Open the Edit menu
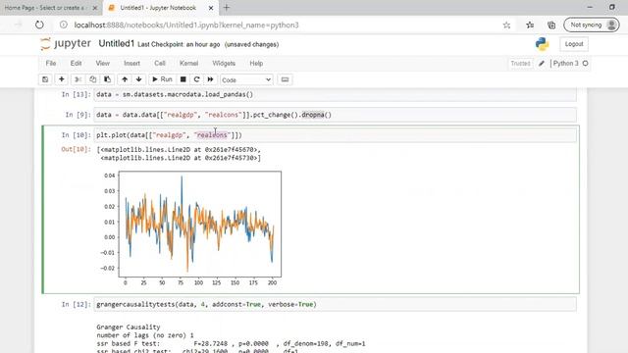Image resolution: width=628 pixels, height=353 pixels. click(x=76, y=63)
